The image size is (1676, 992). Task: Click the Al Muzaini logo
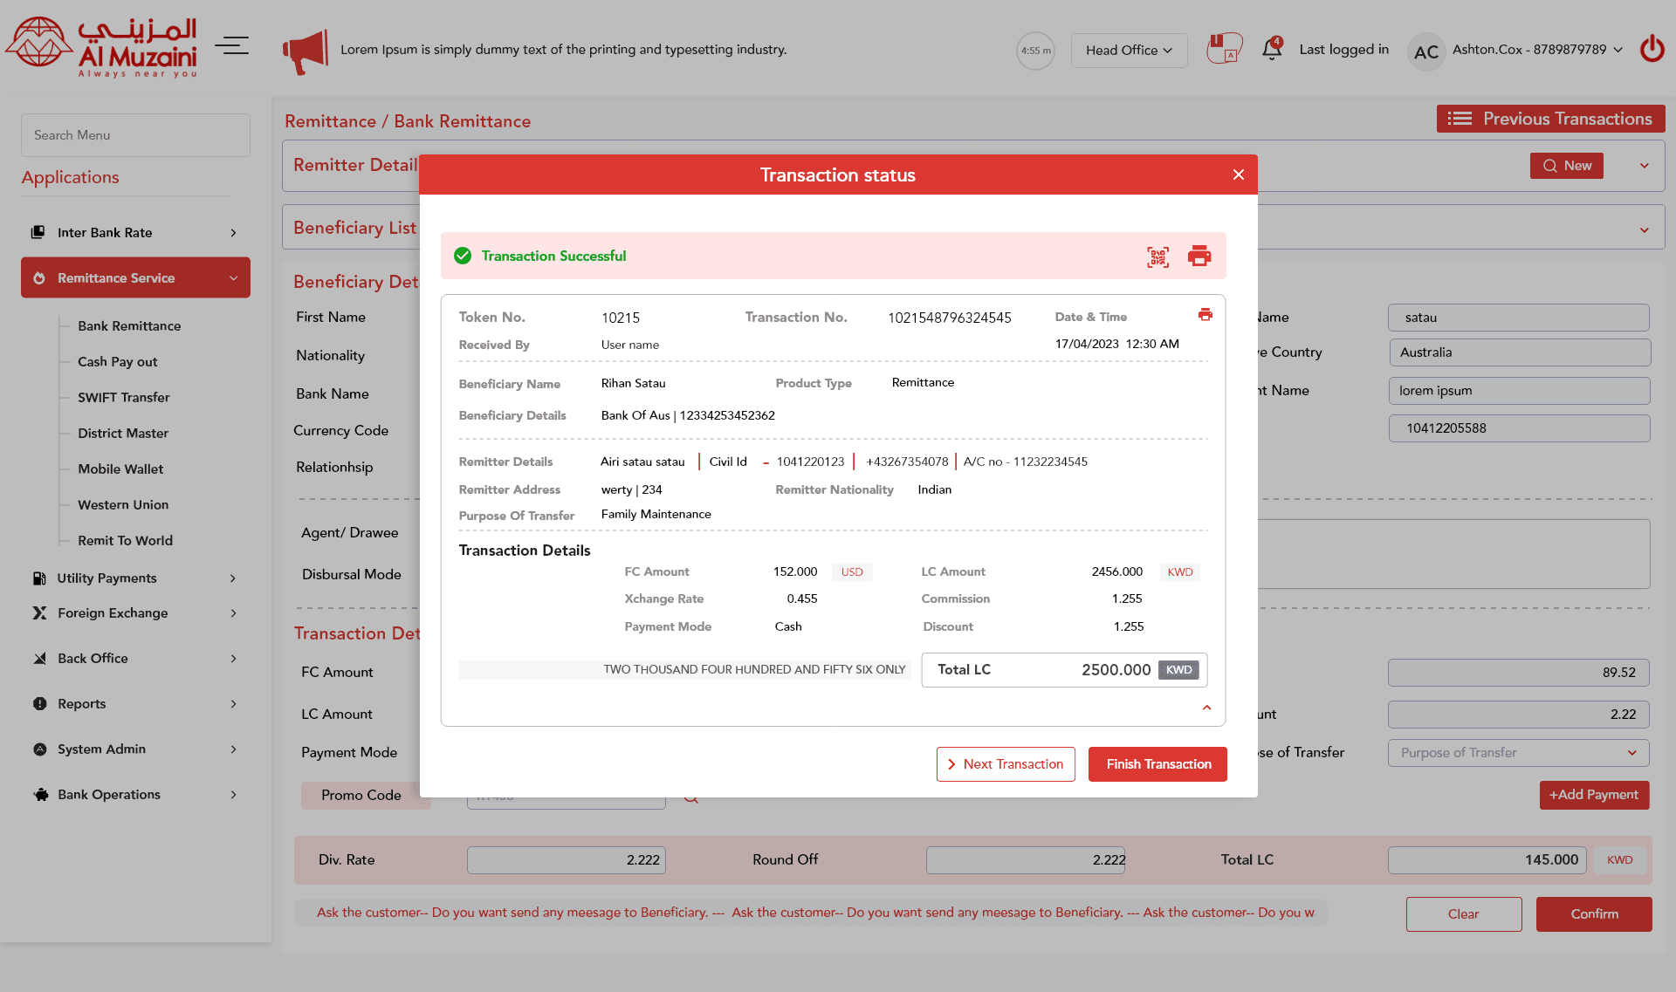[x=102, y=47]
